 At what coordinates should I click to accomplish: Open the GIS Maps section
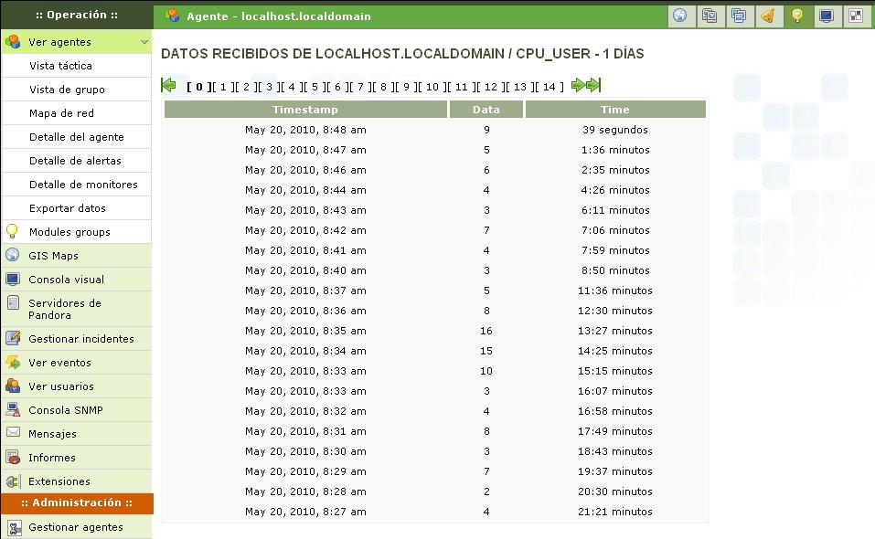point(53,256)
